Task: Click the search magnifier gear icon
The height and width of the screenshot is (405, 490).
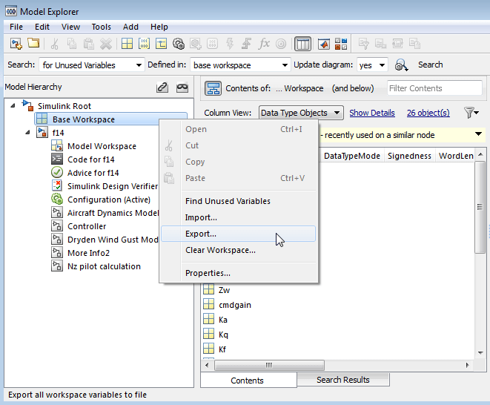Action: 401,65
